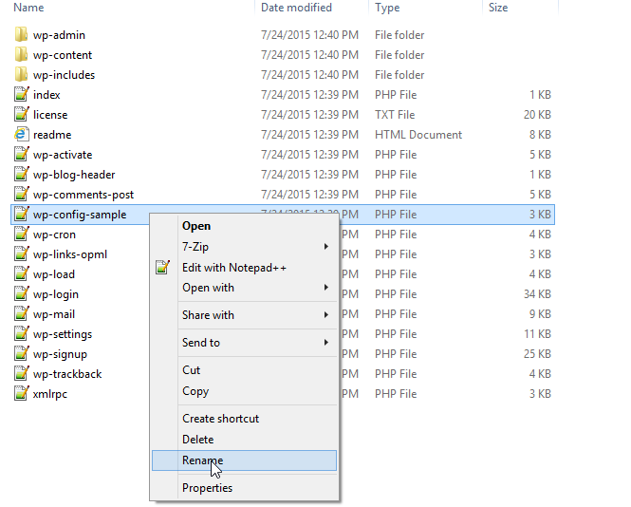Viewport: 631px width, 507px height.
Task: Select the index file name
Action: click(46, 95)
